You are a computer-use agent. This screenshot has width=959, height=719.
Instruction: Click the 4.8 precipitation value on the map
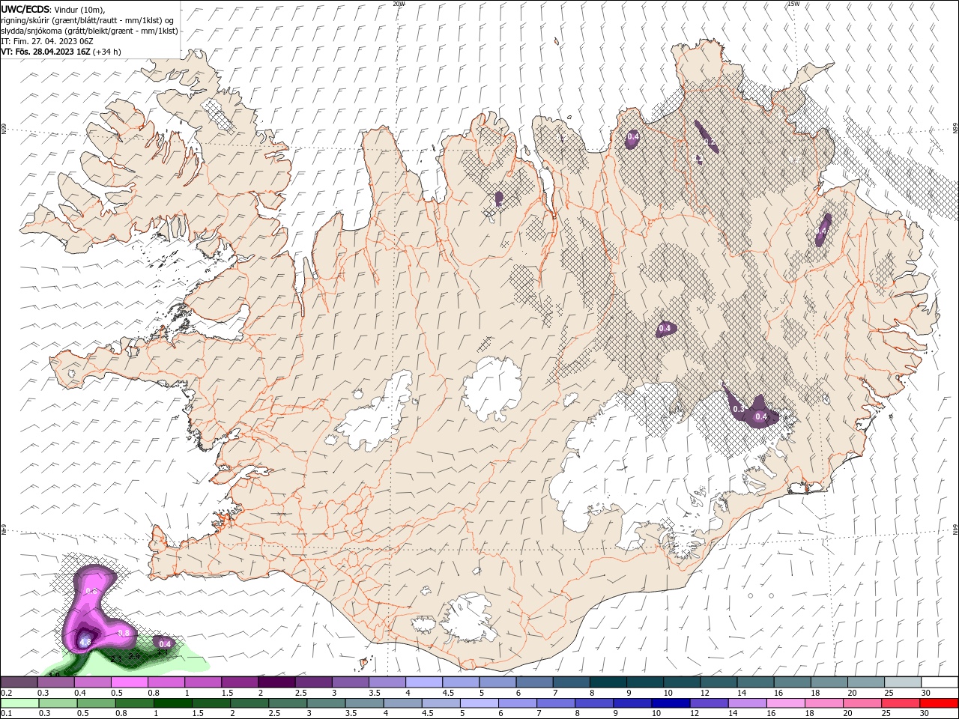(x=85, y=642)
